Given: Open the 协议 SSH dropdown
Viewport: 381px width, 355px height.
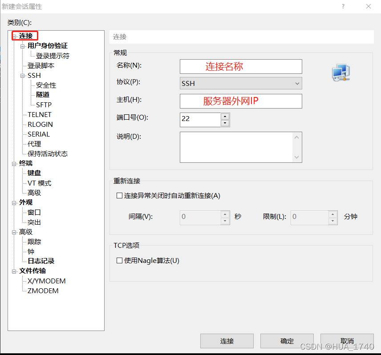Looking at the screenshot, I should pyautogui.click(x=241, y=83).
